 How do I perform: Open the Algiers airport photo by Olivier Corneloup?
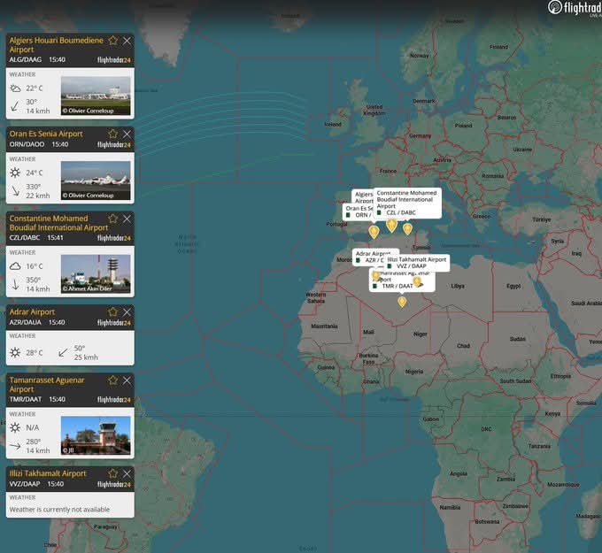96,96
